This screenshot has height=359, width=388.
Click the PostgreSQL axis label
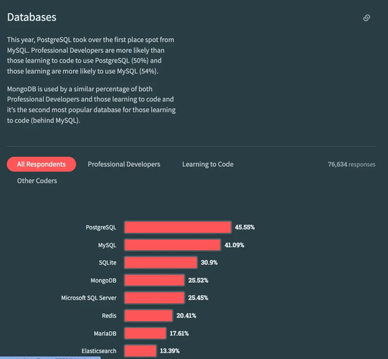pos(101,227)
